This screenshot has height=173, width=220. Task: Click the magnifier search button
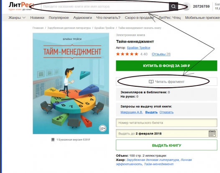pos(174,6)
